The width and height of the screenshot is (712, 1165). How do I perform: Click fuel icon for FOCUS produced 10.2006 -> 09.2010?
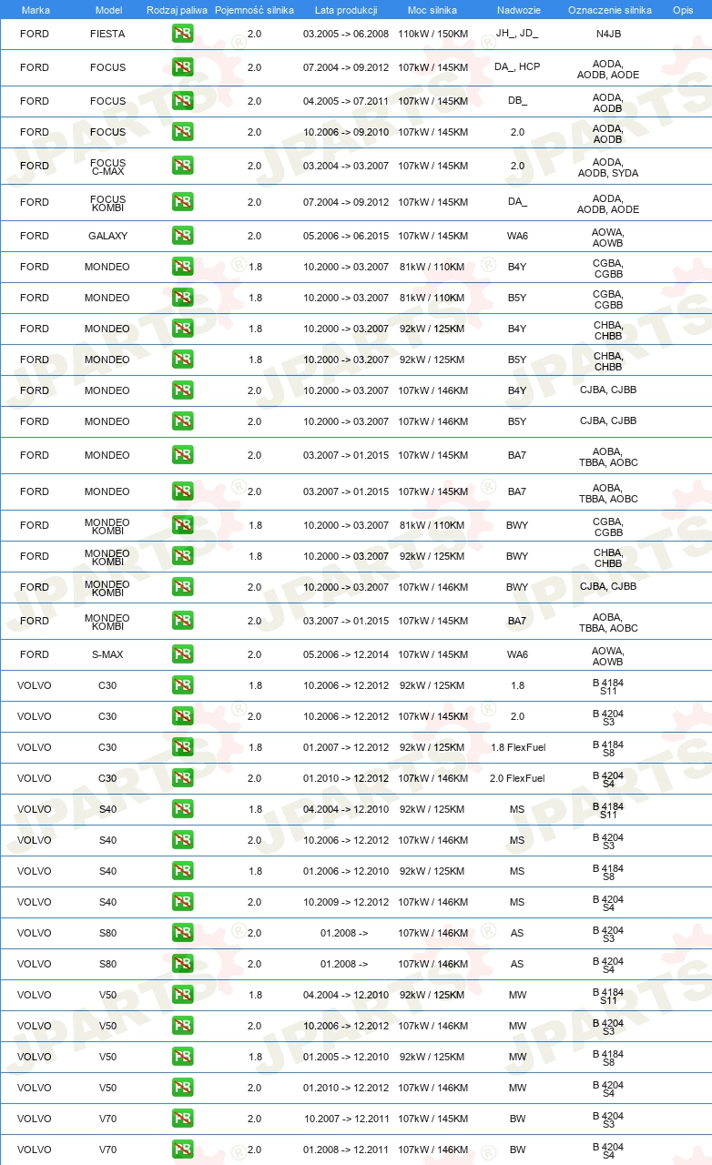coord(182,132)
